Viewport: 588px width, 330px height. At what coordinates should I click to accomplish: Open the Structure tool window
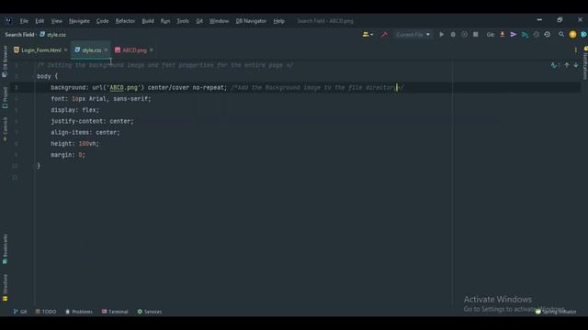[5, 287]
